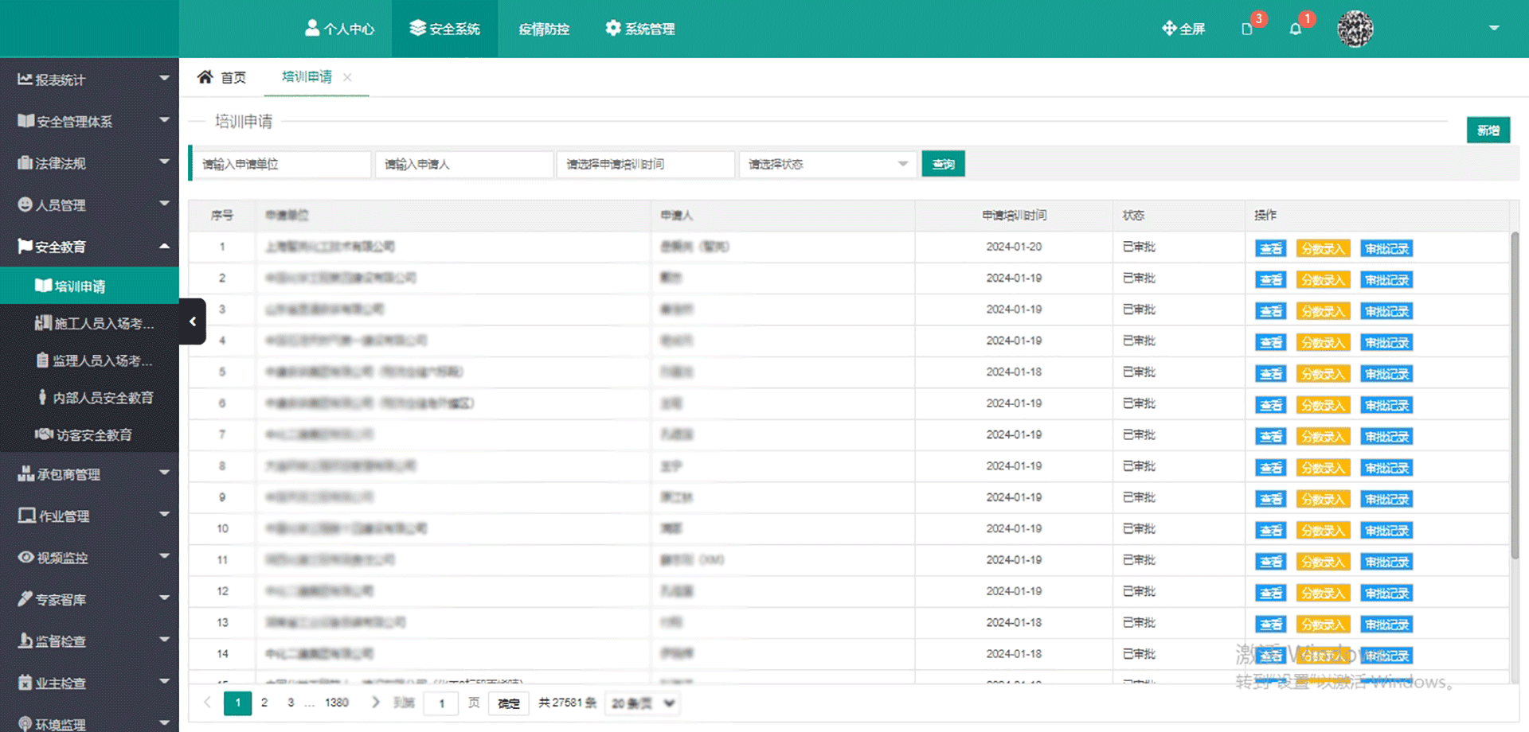Close the 培训申请 tab
This screenshot has height=732, width=1529.
[x=347, y=77]
